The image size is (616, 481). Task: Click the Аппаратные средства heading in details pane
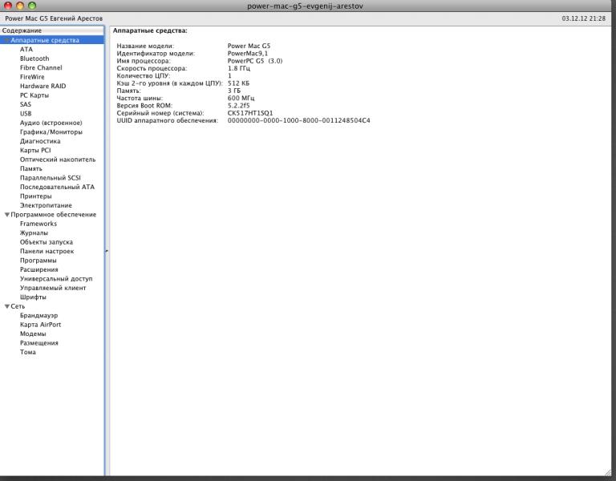point(150,30)
